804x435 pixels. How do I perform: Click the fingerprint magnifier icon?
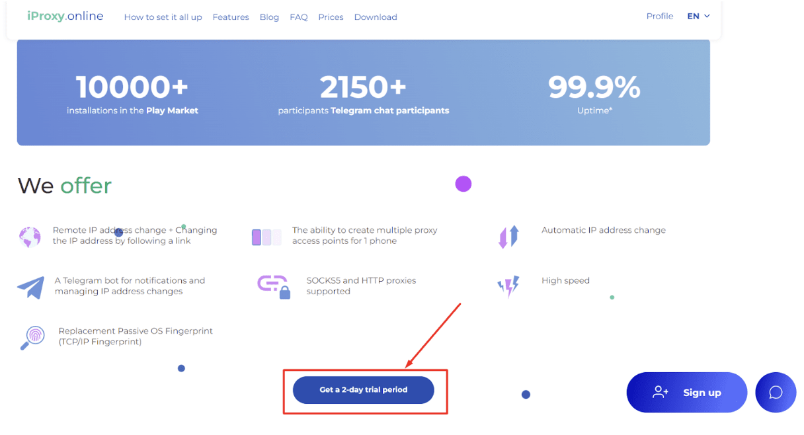[x=32, y=337]
